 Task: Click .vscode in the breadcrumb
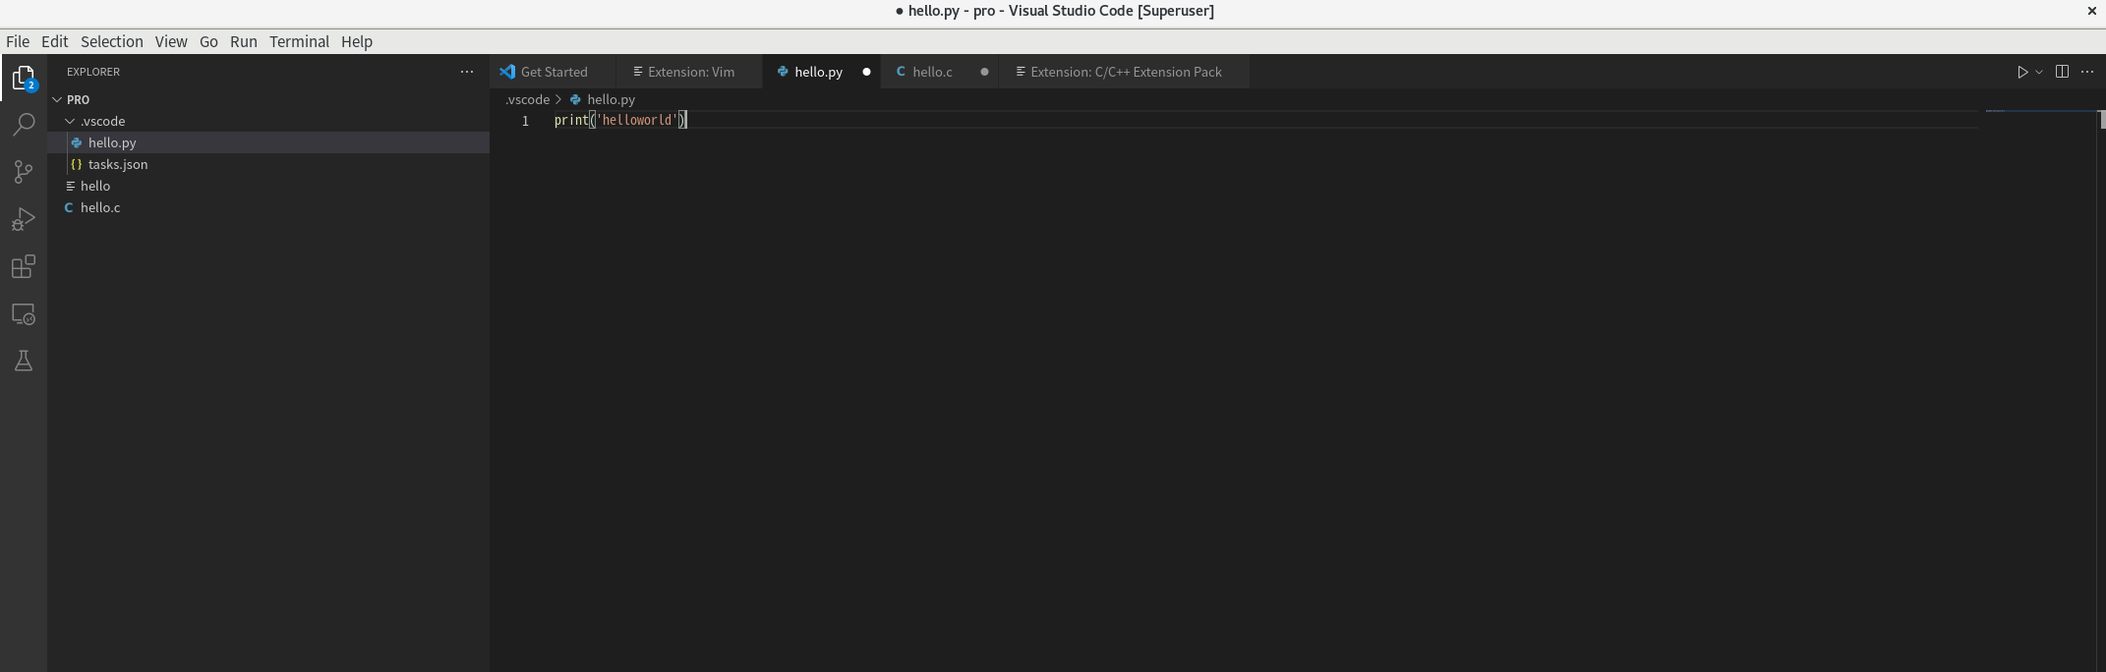527,99
